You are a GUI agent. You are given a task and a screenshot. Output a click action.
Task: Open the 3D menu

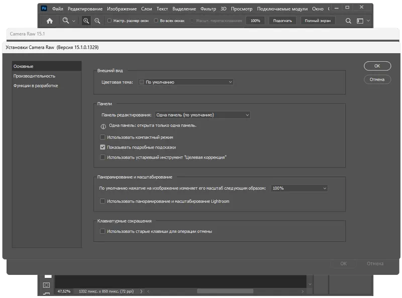coord(223,9)
